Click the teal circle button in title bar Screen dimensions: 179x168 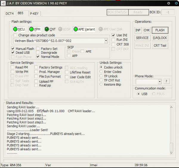(x=176, y=3)
